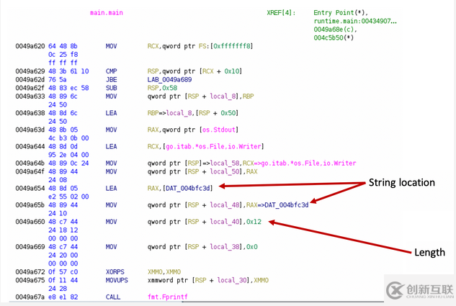
Task: Click the SUB mnemonic
Action: (x=112, y=88)
